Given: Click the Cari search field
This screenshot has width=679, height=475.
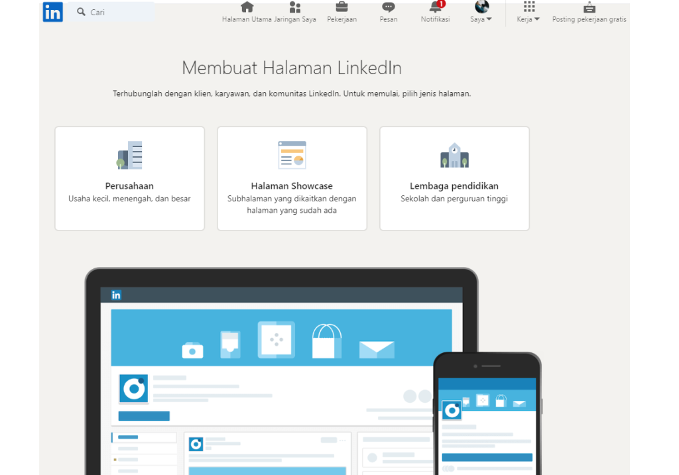Looking at the screenshot, I should (111, 12).
